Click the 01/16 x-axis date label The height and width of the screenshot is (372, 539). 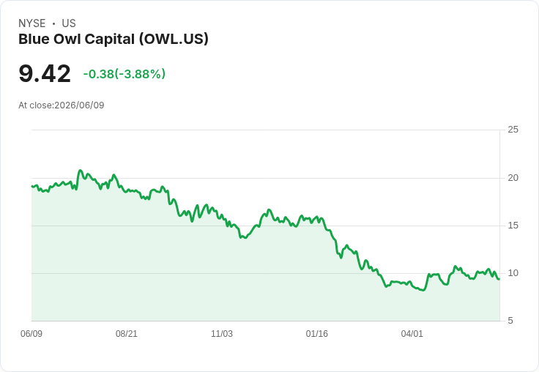click(317, 334)
